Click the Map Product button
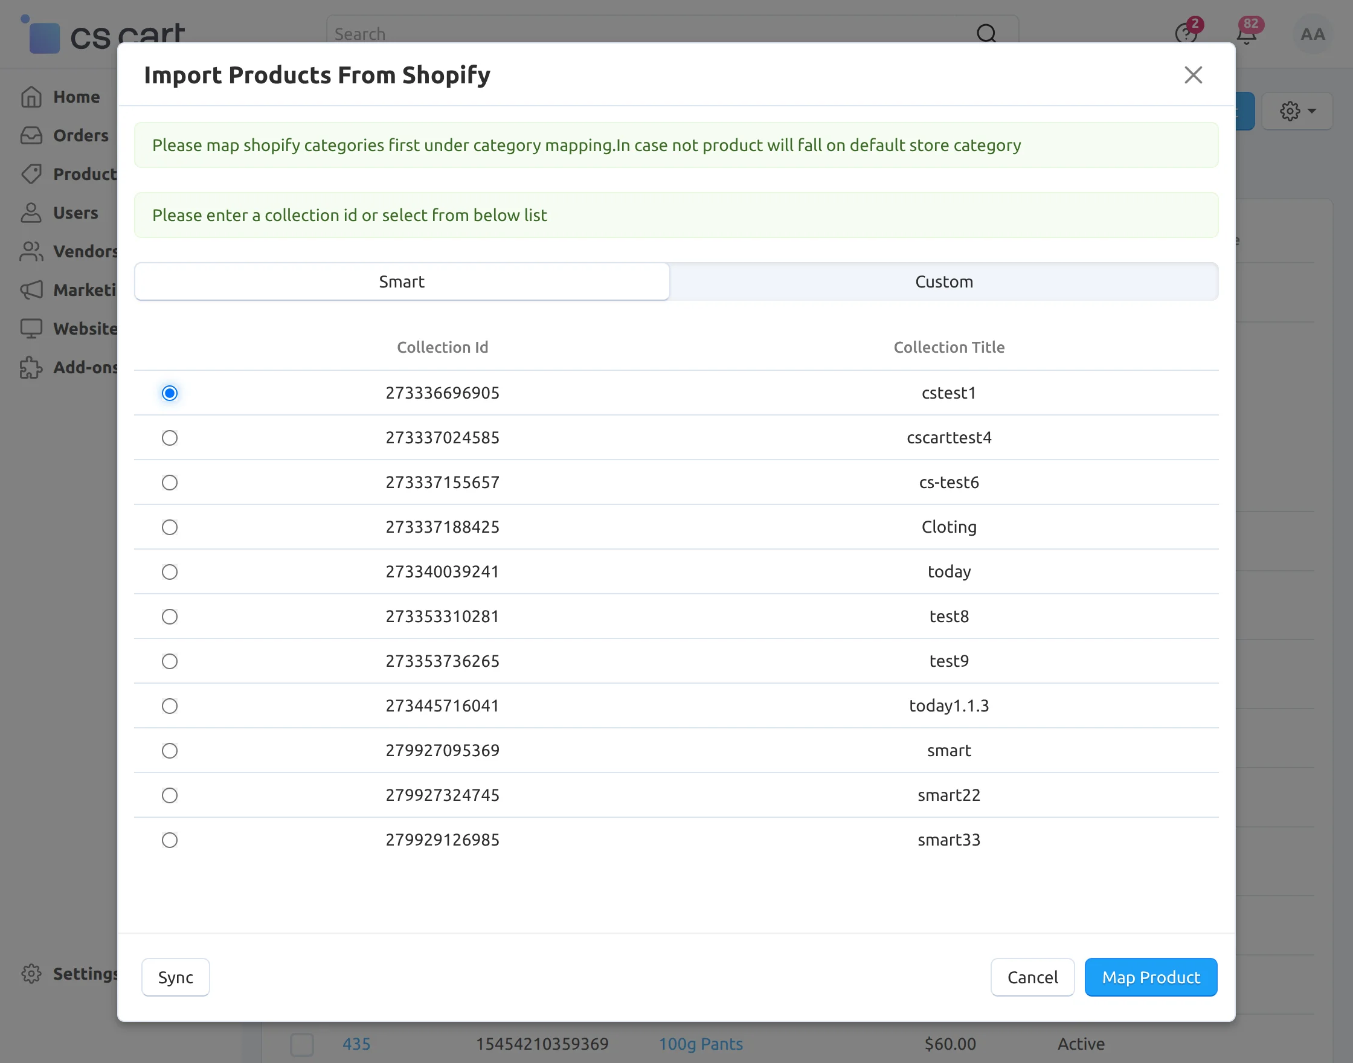Image resolution: width=1353 pixels, height=1063 pixels. [1150, 977]
